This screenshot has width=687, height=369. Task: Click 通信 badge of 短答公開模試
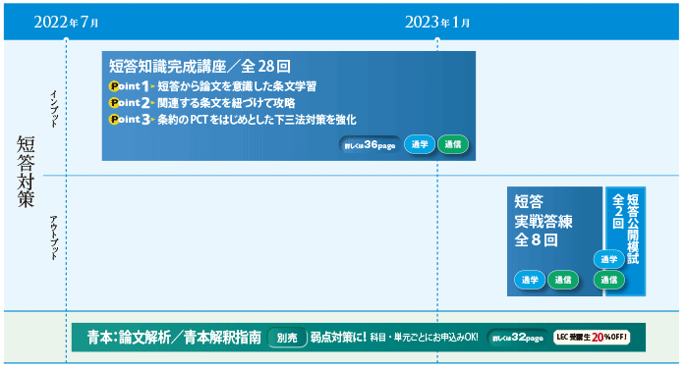[x=609, y=280]
